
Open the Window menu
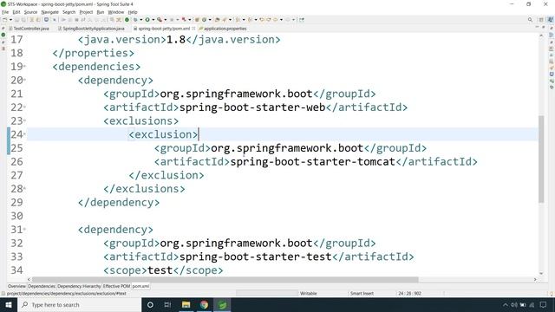click(x=116, y=12)
